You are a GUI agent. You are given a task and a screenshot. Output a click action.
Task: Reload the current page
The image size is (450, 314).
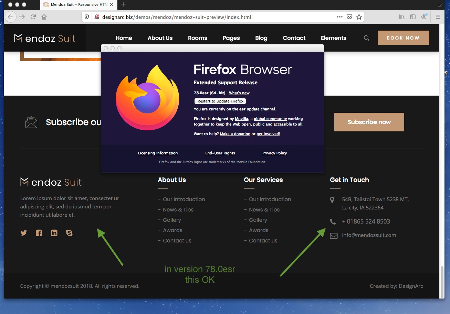[33, 17]
